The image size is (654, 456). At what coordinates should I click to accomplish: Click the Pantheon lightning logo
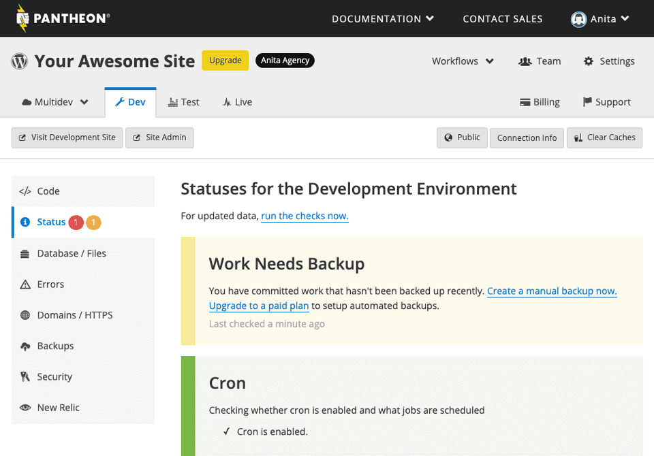coord(22,18)
